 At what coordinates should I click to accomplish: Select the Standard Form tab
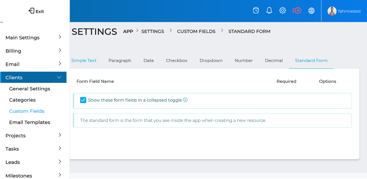[x=311, y=60]
